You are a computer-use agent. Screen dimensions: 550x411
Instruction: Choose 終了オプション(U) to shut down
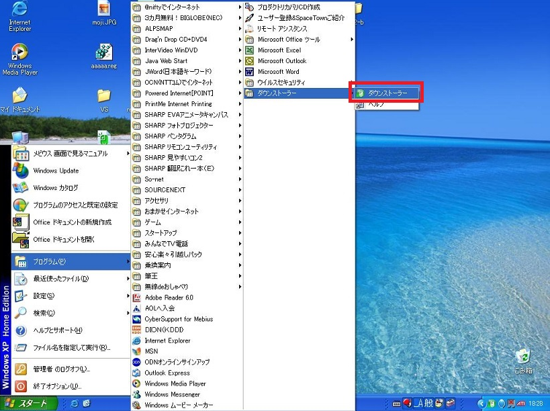(x=56, y=387)
